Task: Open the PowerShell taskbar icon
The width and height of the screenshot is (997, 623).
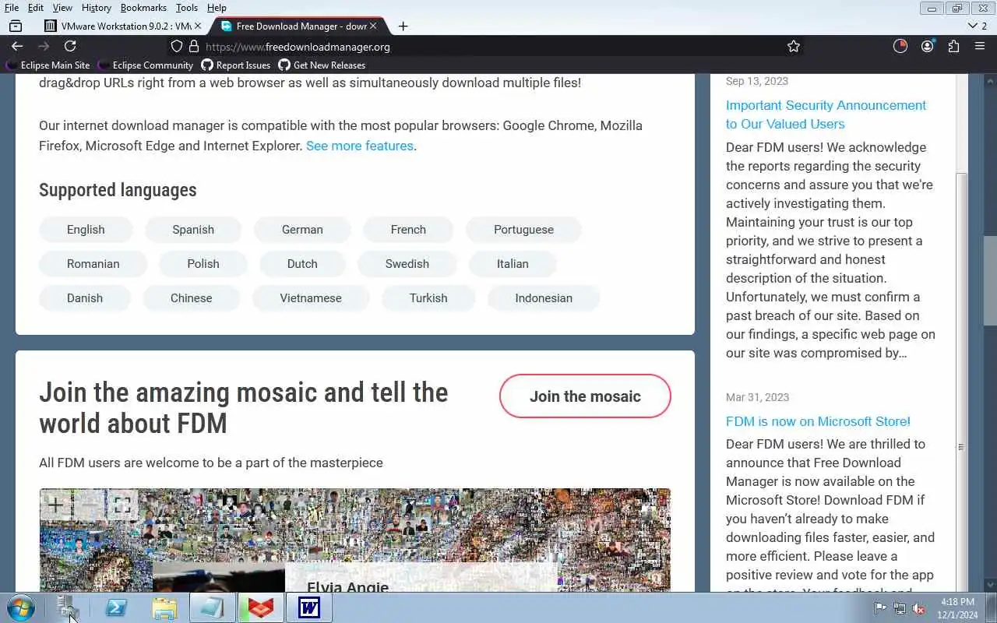Action: (x=117, y=607)
